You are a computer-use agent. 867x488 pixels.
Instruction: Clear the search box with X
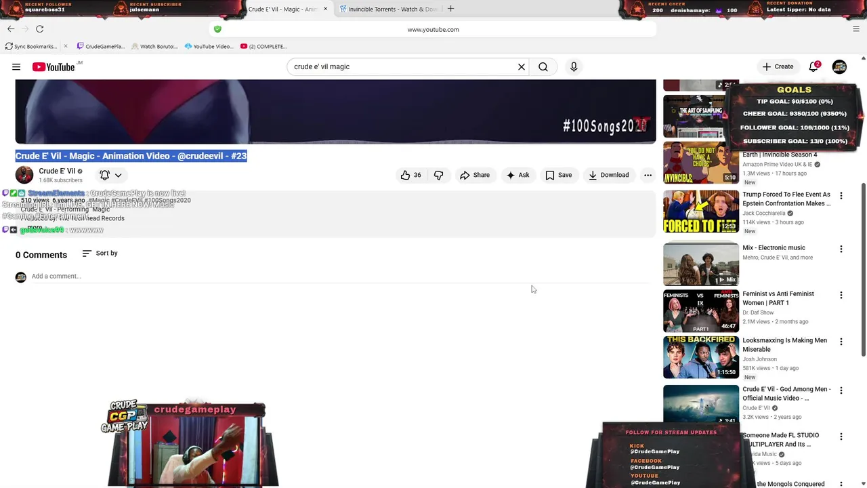522,67
